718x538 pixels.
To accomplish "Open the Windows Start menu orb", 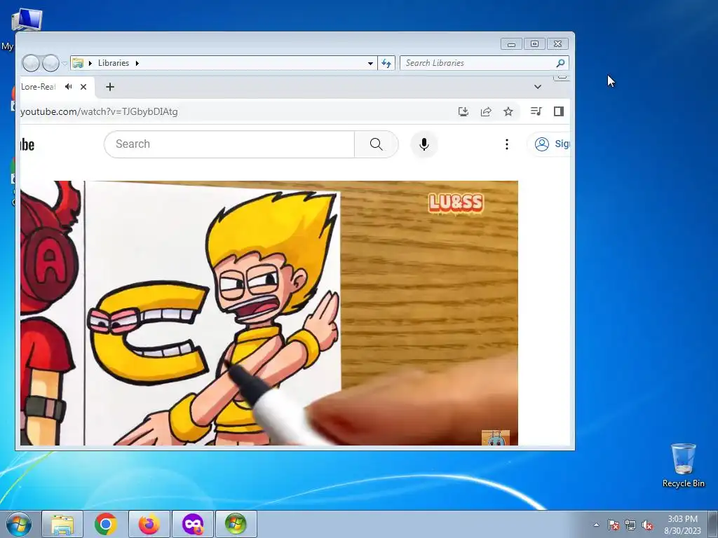I will (19, 524).
